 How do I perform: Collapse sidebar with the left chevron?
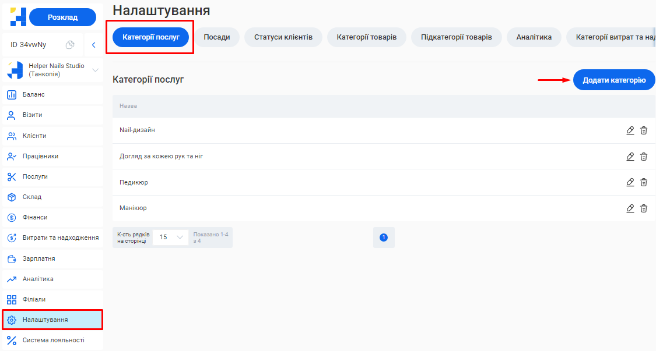pyautogui.click(x=93, y=45)
